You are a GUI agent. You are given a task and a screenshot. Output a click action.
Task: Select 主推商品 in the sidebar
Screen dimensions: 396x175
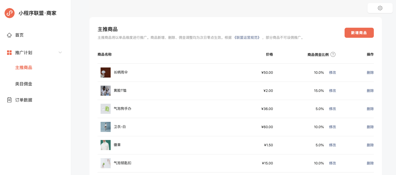24,67
